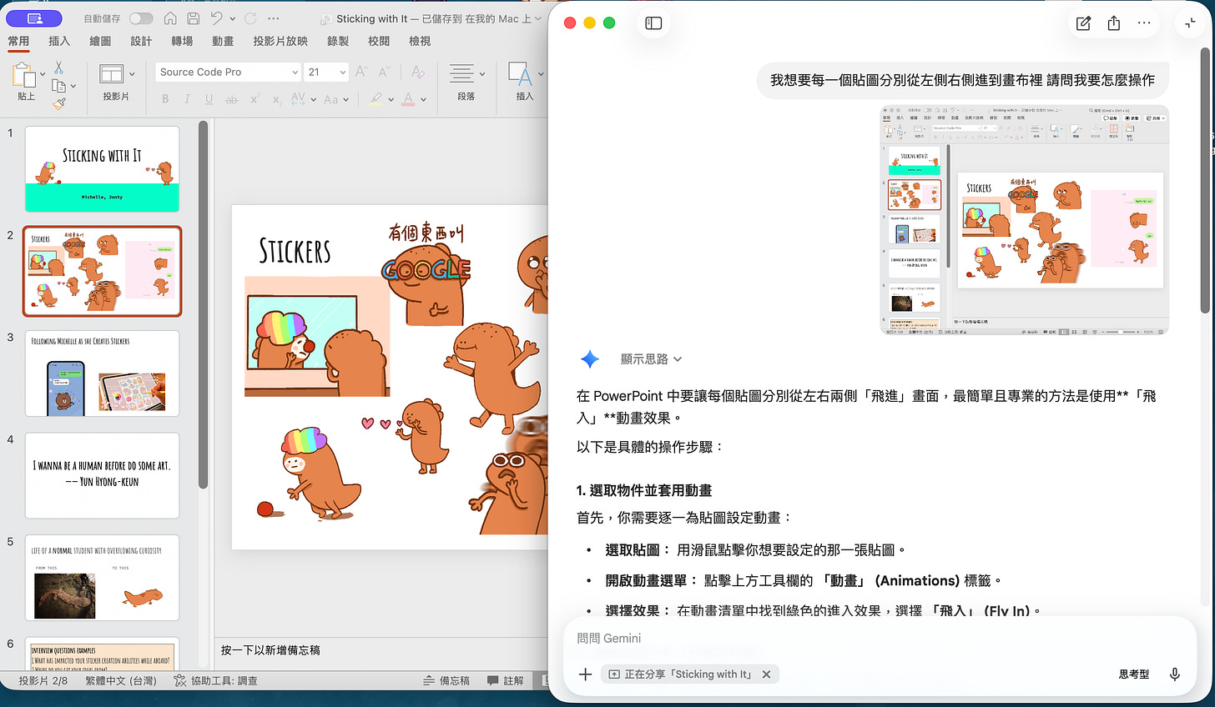
Task: Click the Home icon in PowerPoint title bar
Action: (170, 18)
